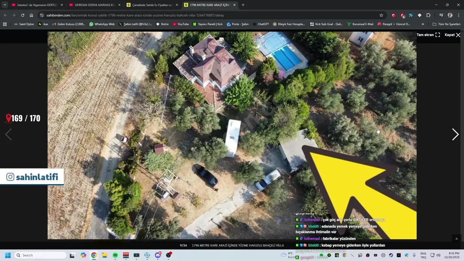Image resolution: width=464 pixels, height=261 pixels.
Task: Open the Chrome extensions puzzle icon
Action: tap(428, 15)
